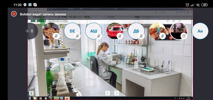Screen dimensions: 213x100
Task: Click the Chrome icon in the Windows taskbar
Action: click(40, 98)
